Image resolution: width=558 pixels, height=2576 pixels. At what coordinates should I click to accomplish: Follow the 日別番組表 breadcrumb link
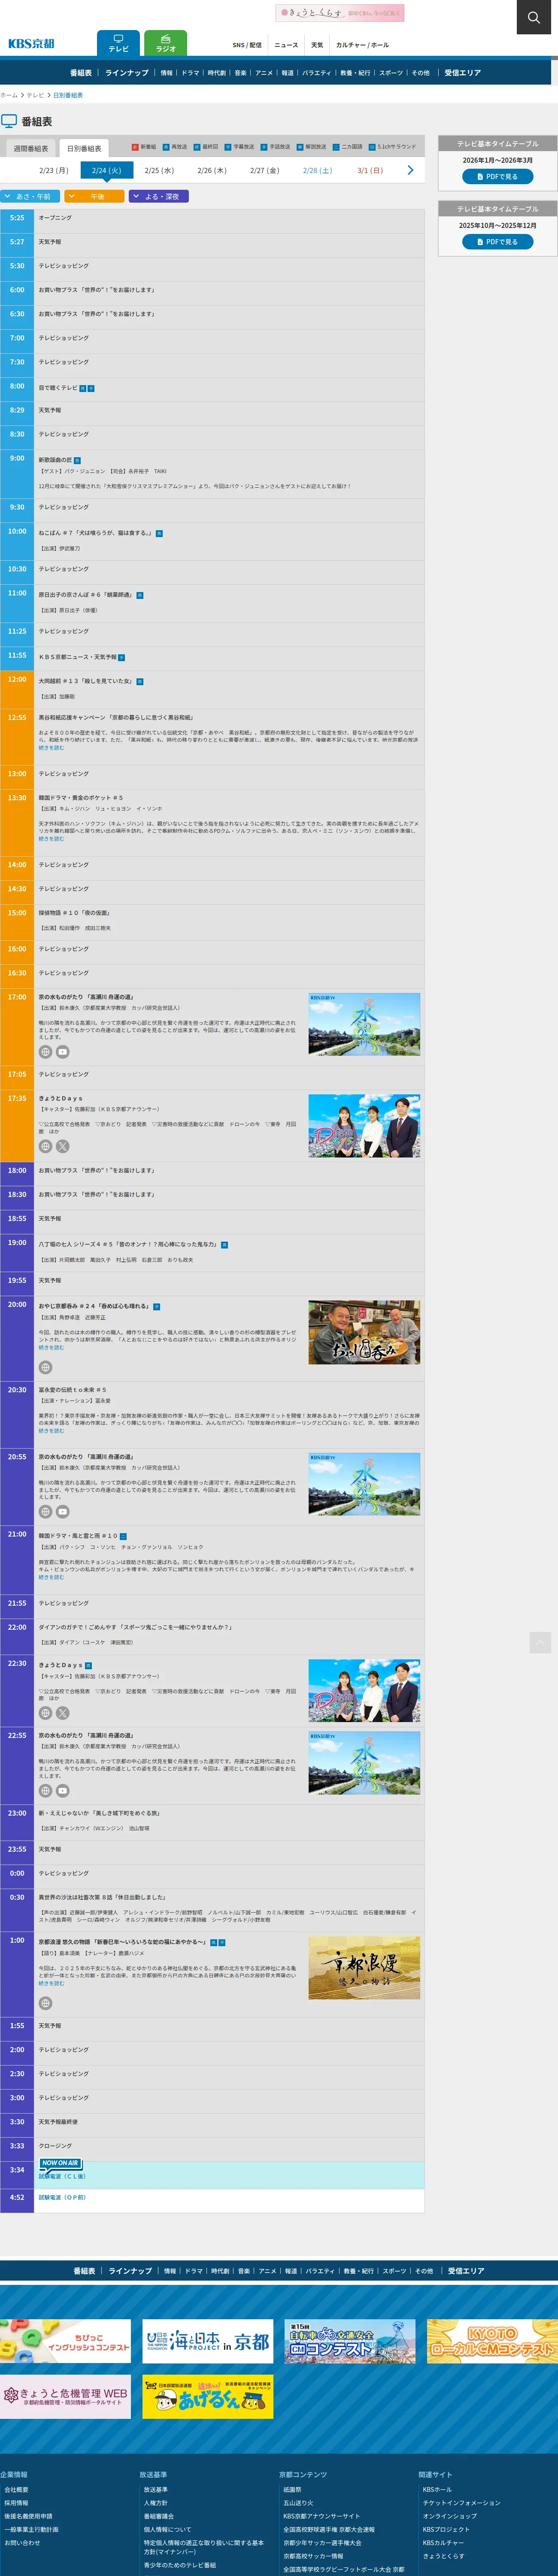pos(68,95)
